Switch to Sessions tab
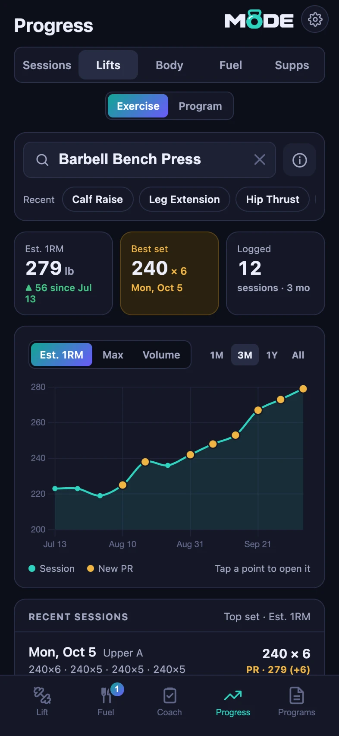Screen dimensions: 339x736 coord(47,65)
